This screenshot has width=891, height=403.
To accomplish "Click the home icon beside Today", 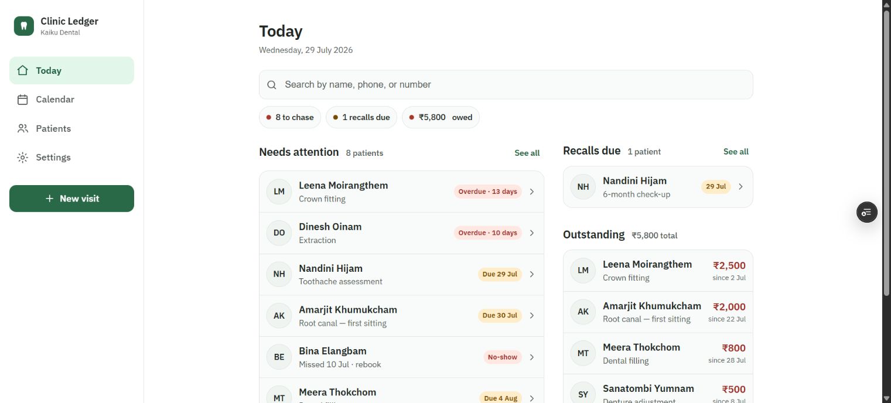I will pyautogui.click(x=23, y=70).
